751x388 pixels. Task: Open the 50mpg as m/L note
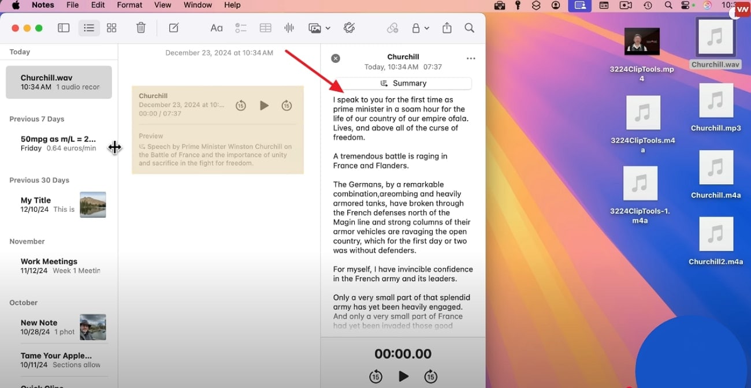point(59,143)
